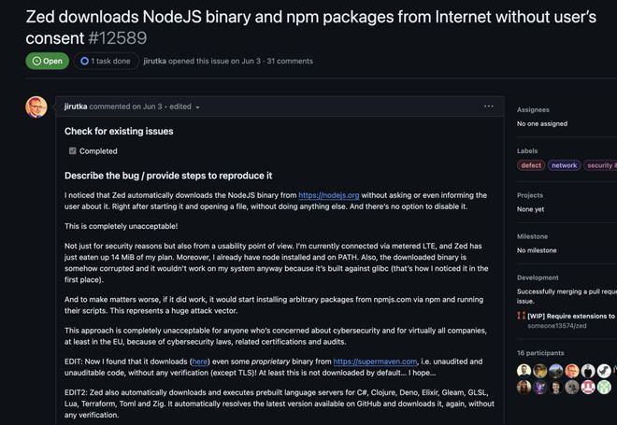Screen dimensions: 617x425
Task: Click the first avatar in the second participants row
Action: click(x=524, y=387)
